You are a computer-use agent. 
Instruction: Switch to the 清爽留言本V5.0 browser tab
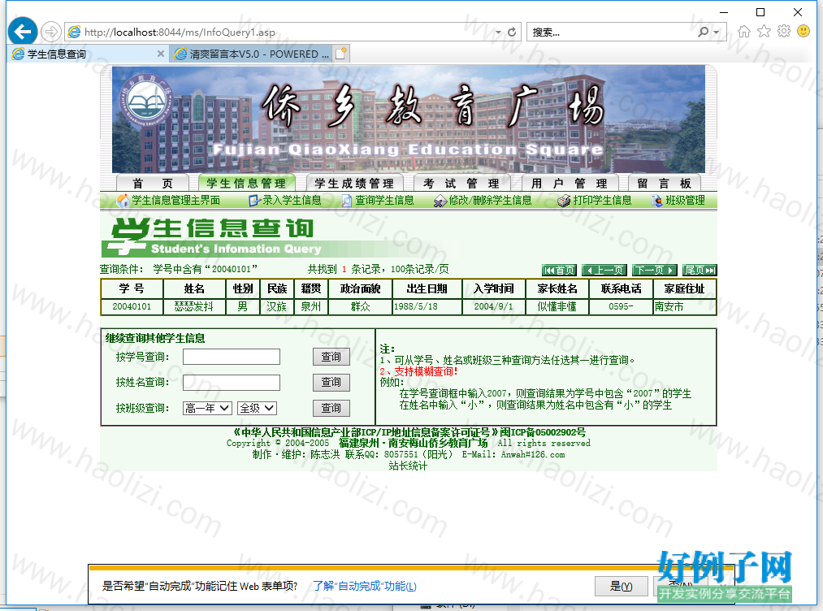tap(252, 54)
